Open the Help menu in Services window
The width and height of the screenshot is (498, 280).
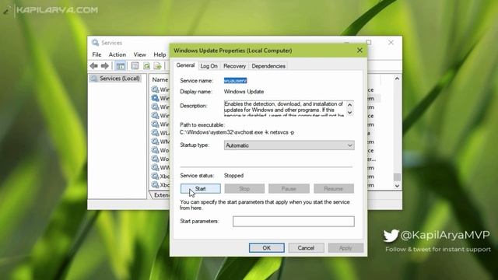pyautogui.click(x=160, y=54)
